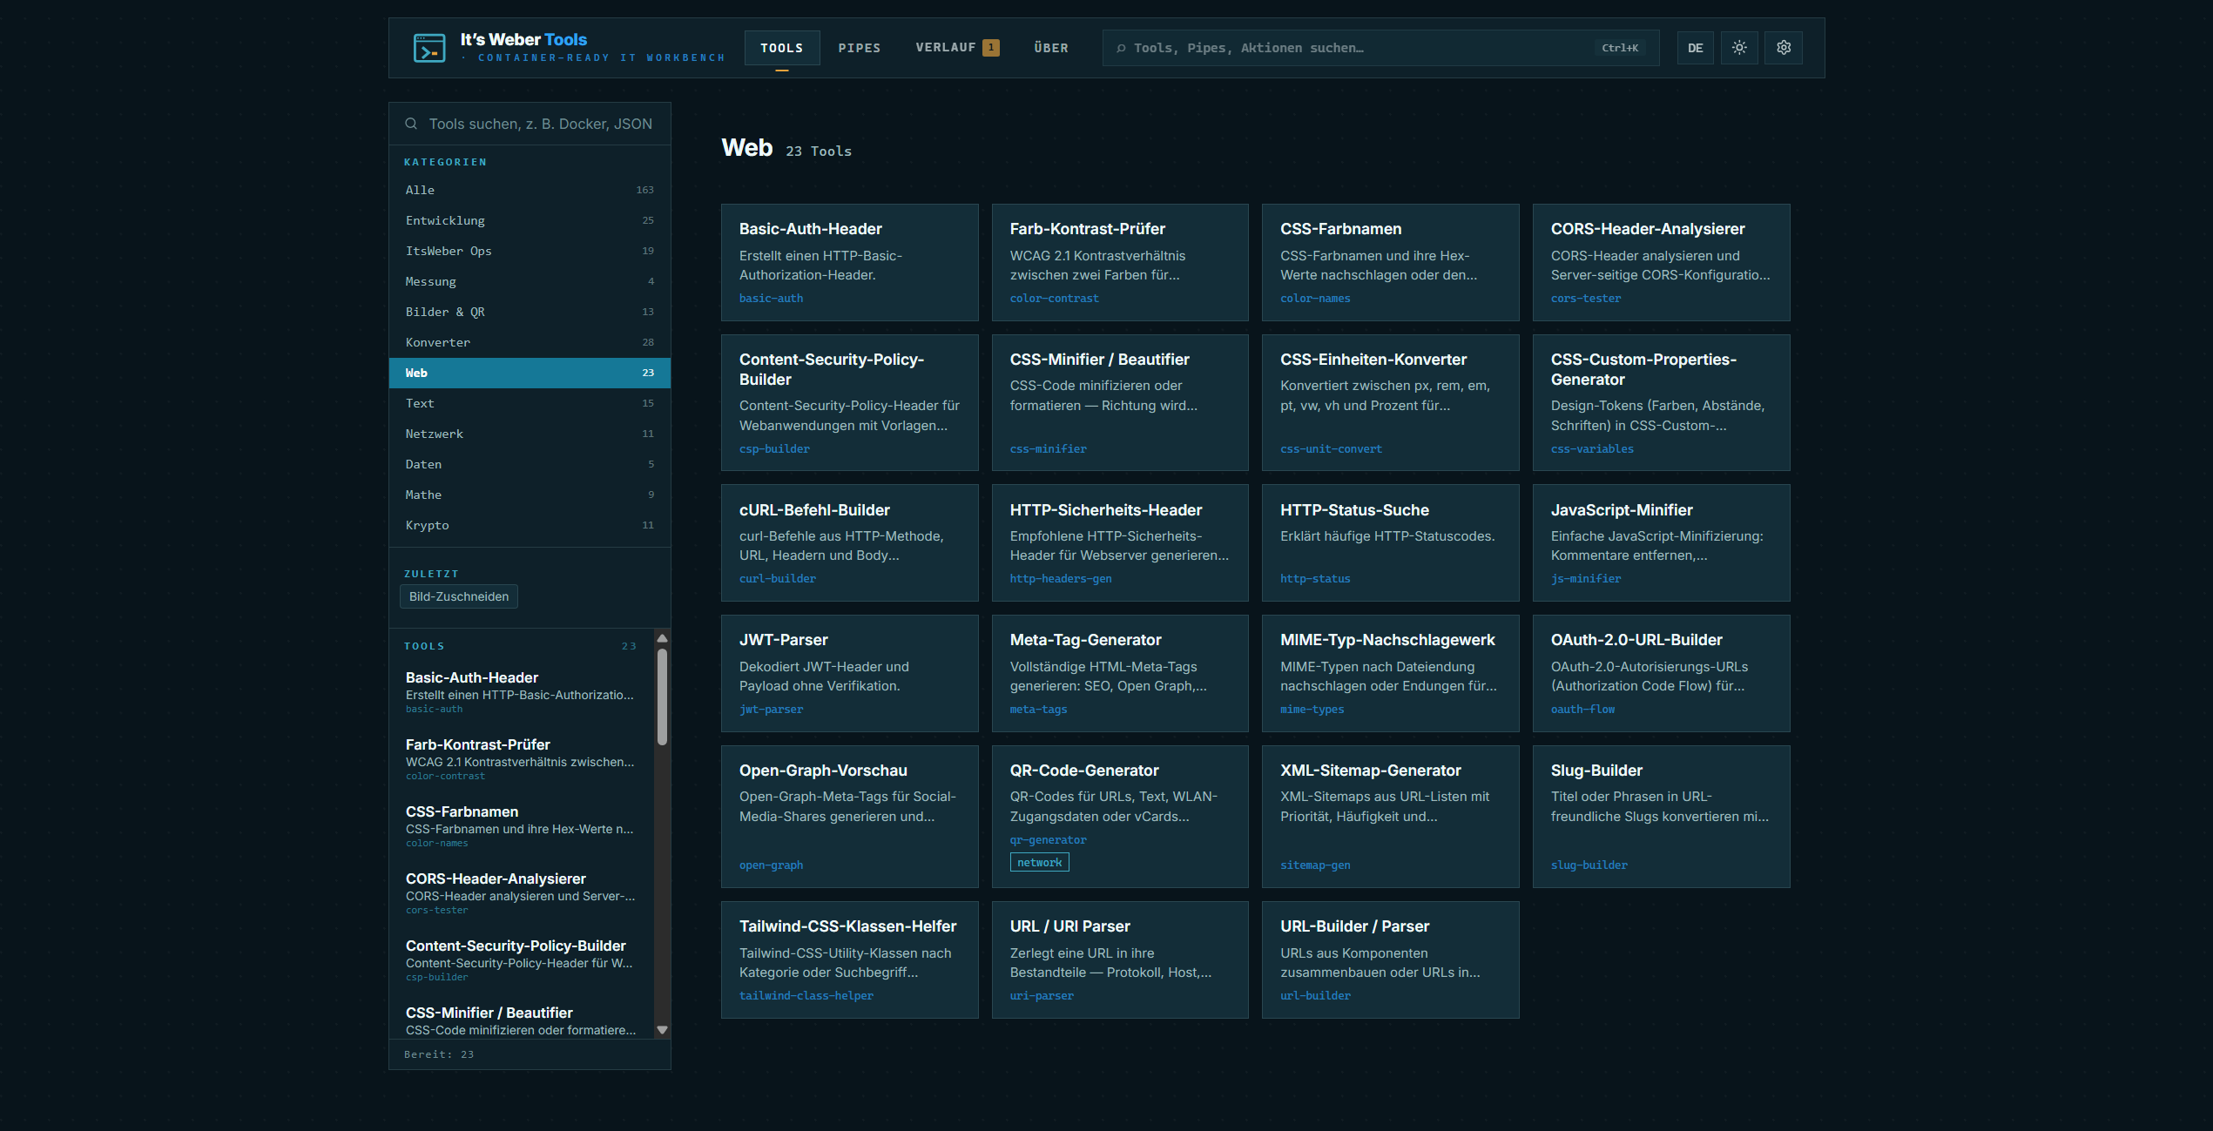
Task: Click the It's Weber Tools terminal logo icon
Action: coord(428,48)
